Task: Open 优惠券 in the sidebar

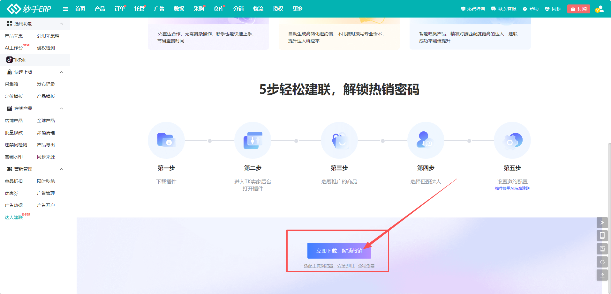Action: tap(11, 193)
